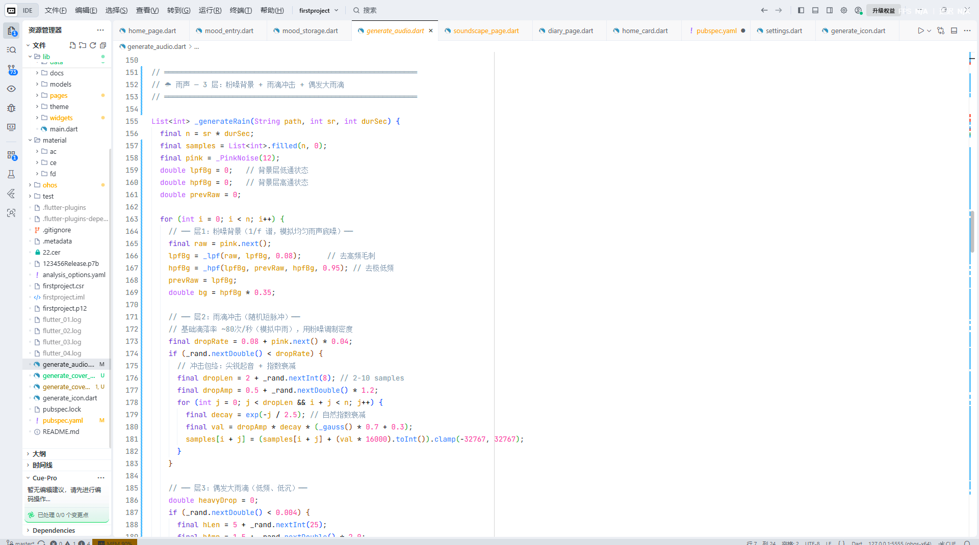Viewport: 979px width, 545px height.
Task: Open settings gear in title bar
Action: [x=844, y=10]
